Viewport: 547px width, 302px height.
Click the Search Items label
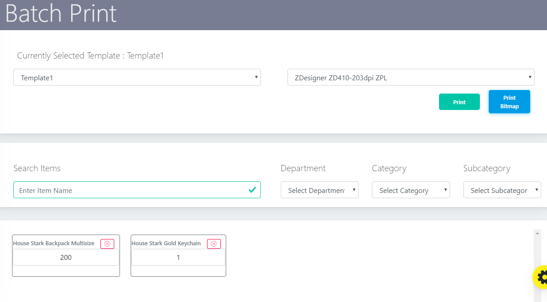pos(37,169)
